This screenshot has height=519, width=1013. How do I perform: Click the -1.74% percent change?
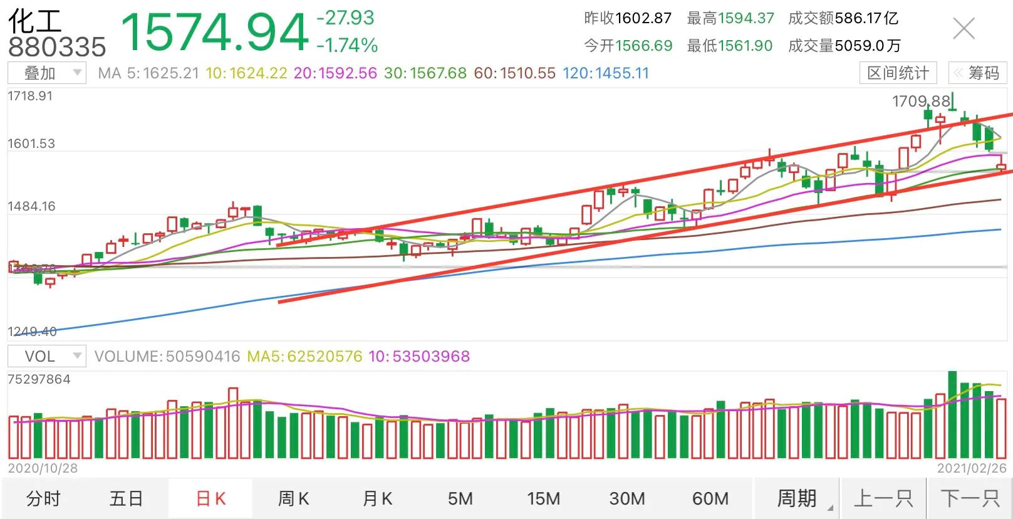347,45
